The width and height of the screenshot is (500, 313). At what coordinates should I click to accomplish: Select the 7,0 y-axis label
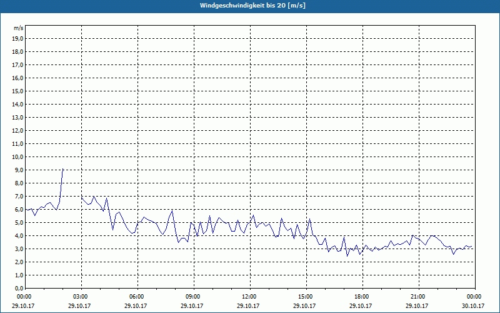coord(19,196)
